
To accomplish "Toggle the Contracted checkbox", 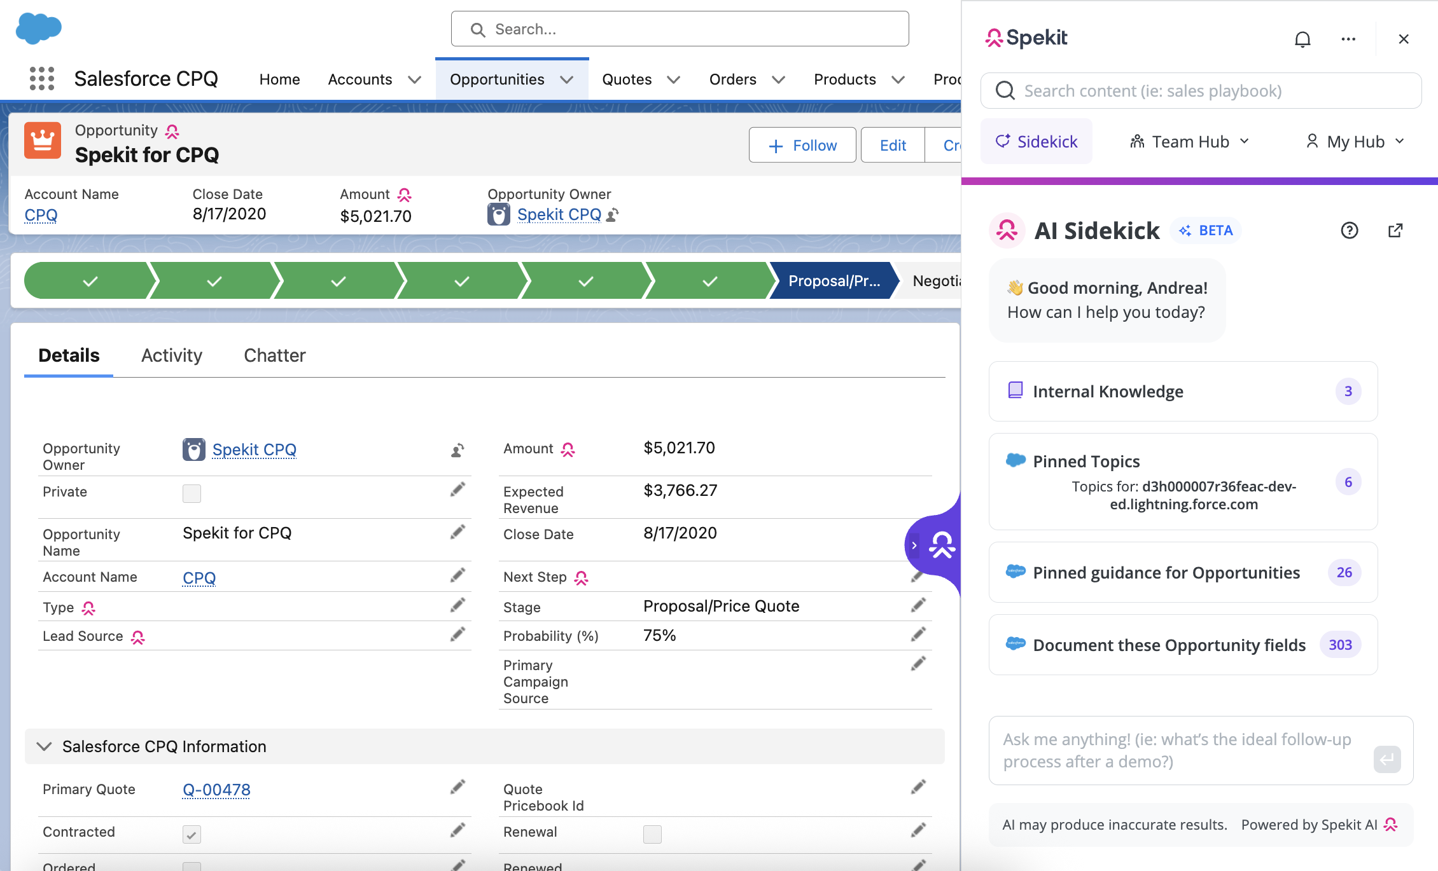I will coord(192,834).
